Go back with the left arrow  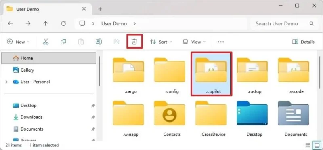(x=10, y=23)
